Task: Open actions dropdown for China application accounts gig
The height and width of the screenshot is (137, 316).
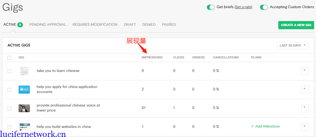Action: pos(305,90)
